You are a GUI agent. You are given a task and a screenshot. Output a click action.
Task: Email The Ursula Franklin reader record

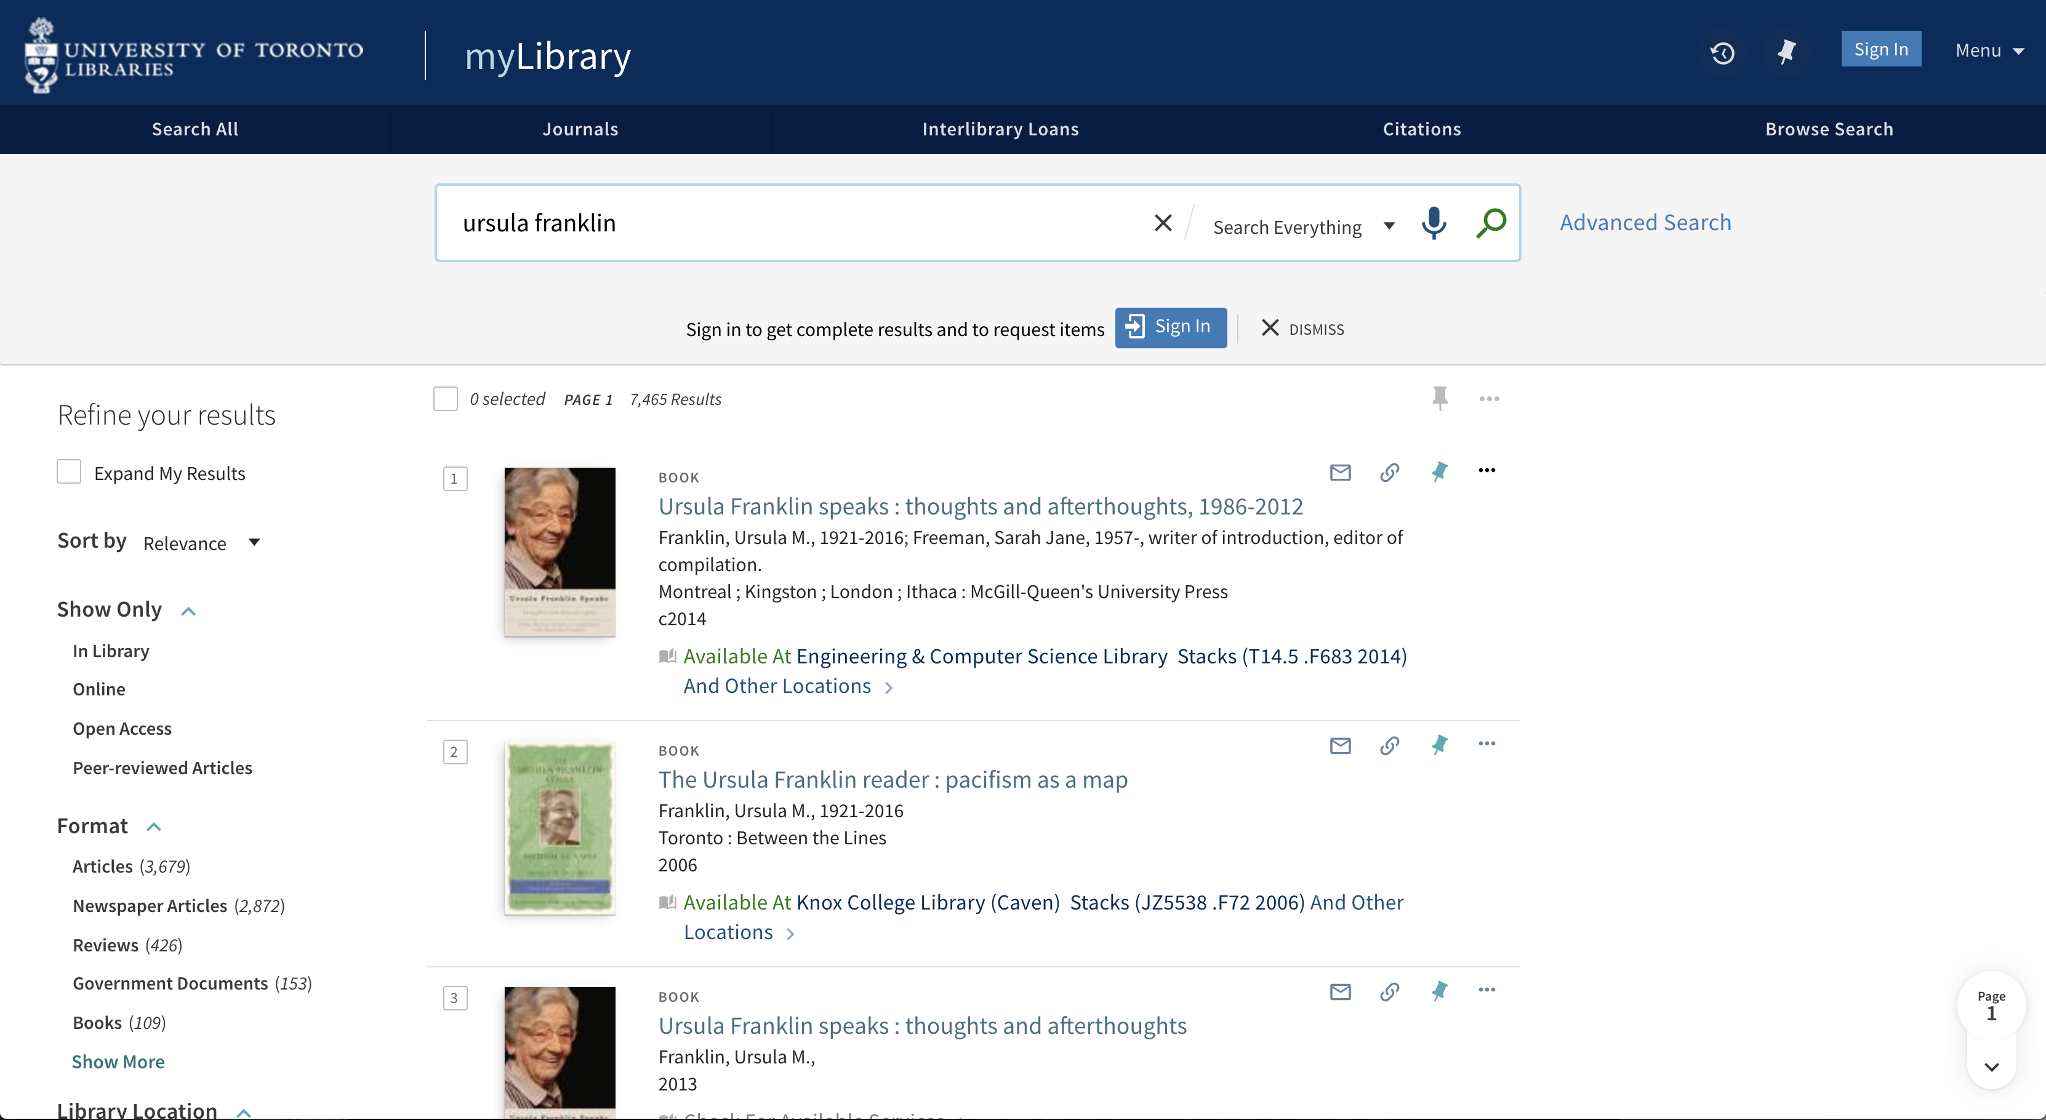[1340, 746]
